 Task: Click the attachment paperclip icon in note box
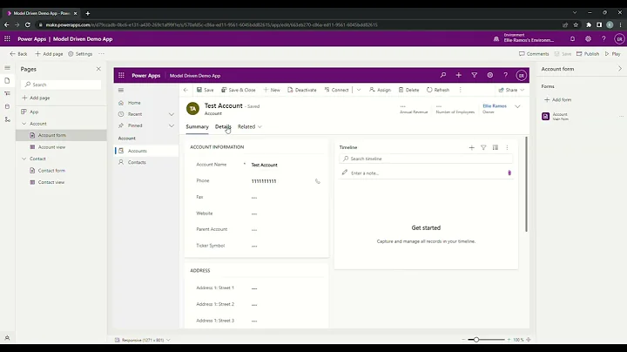point(509,173)
